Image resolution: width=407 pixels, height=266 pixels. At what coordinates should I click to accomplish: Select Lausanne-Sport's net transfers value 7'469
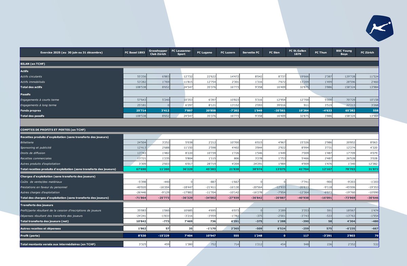click(x=181, y=221)
